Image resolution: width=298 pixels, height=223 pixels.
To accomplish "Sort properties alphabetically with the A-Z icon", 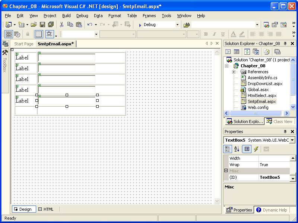I will point(237,149).
